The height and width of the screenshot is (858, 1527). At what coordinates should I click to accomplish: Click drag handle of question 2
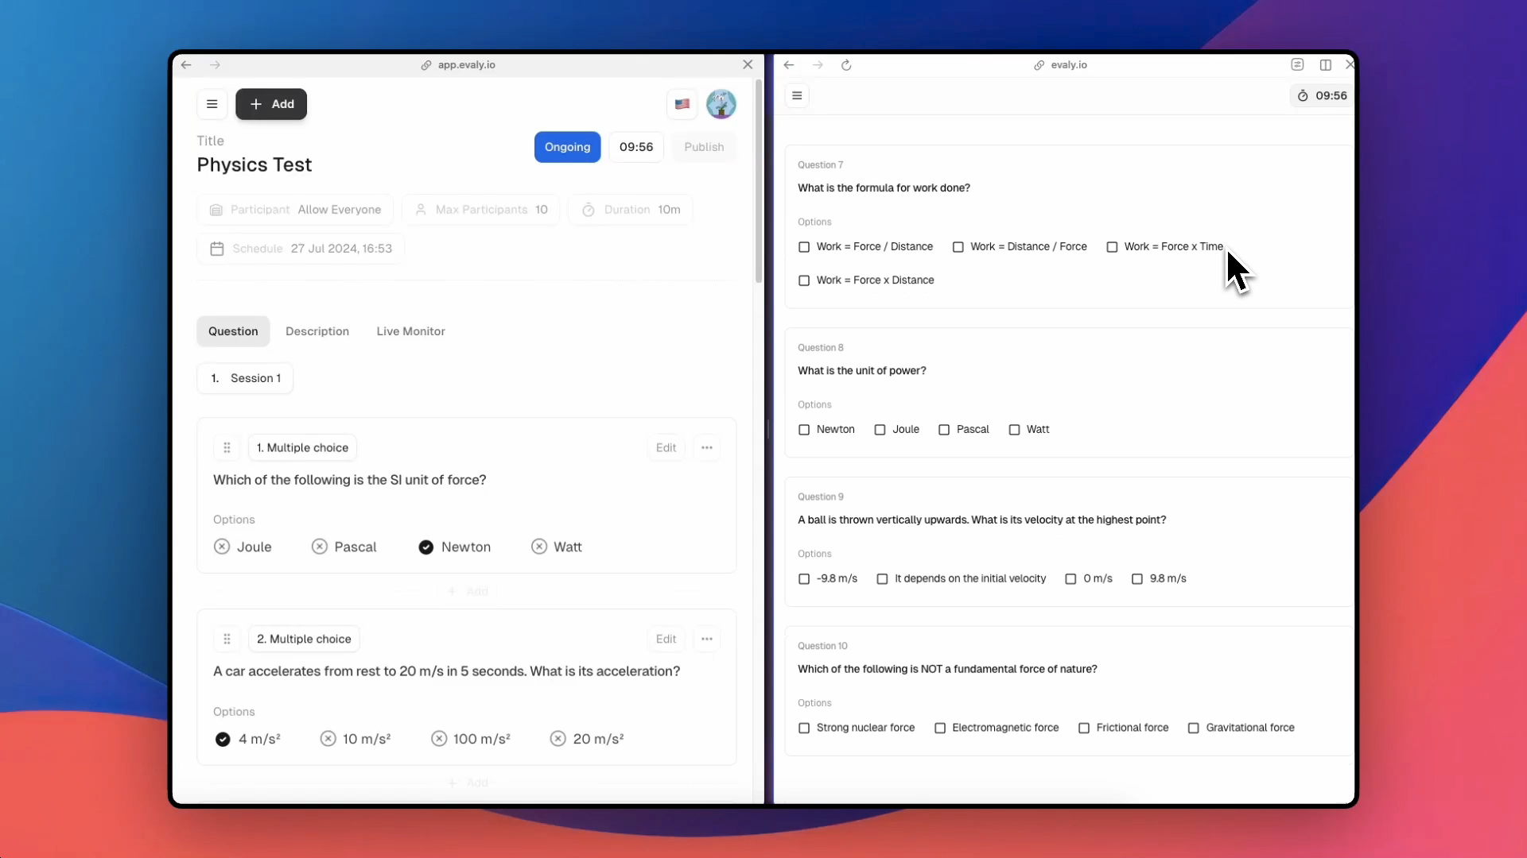pyautogui.click(x=227, y=639)
